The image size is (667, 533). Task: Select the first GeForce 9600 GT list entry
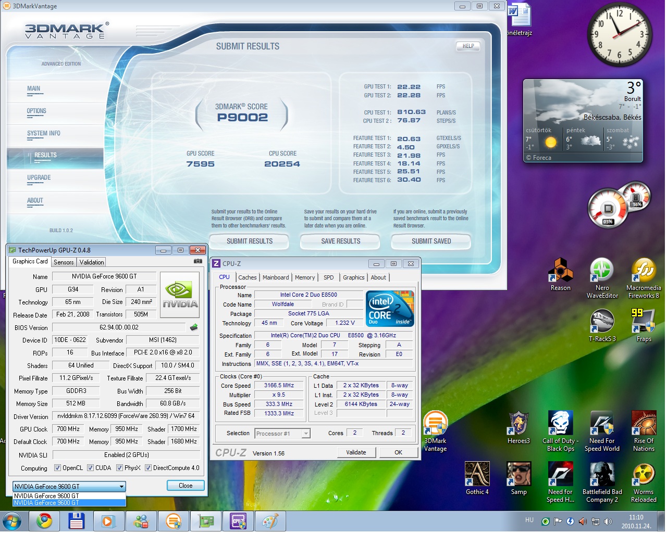pyautogui.click(x=69, y=496)
